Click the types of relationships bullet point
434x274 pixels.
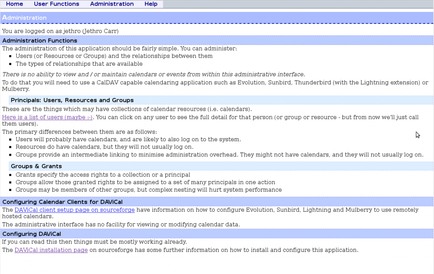80,64
